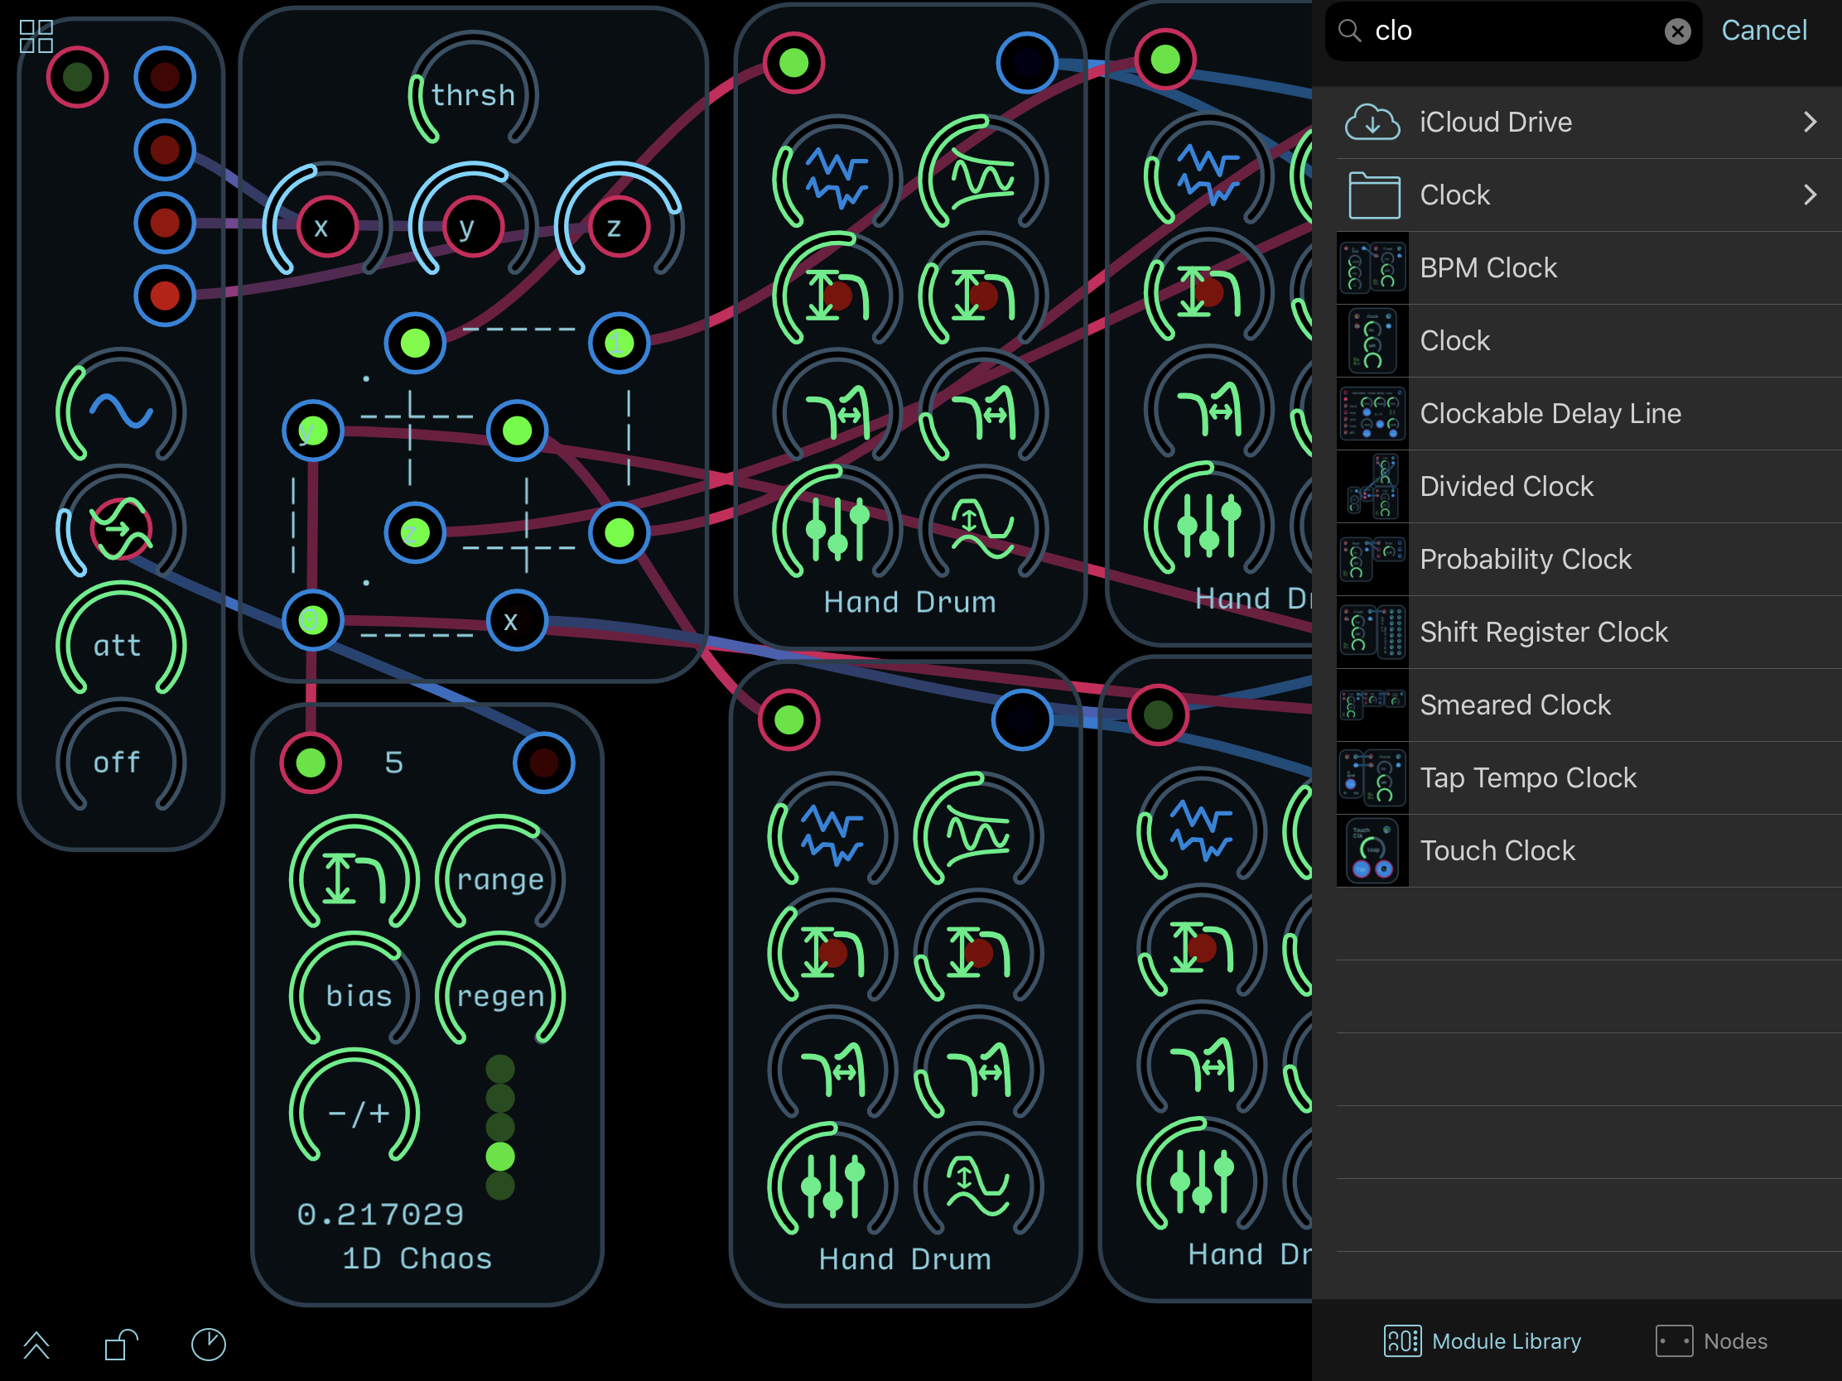The width and height of the screenshot is (1842, 1381).
Task: Open the module grid icon at top-left
Action: tap(36, 36)
